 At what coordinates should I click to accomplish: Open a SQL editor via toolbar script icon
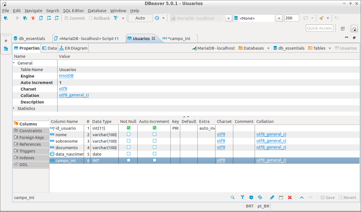[x=41, y=18]
